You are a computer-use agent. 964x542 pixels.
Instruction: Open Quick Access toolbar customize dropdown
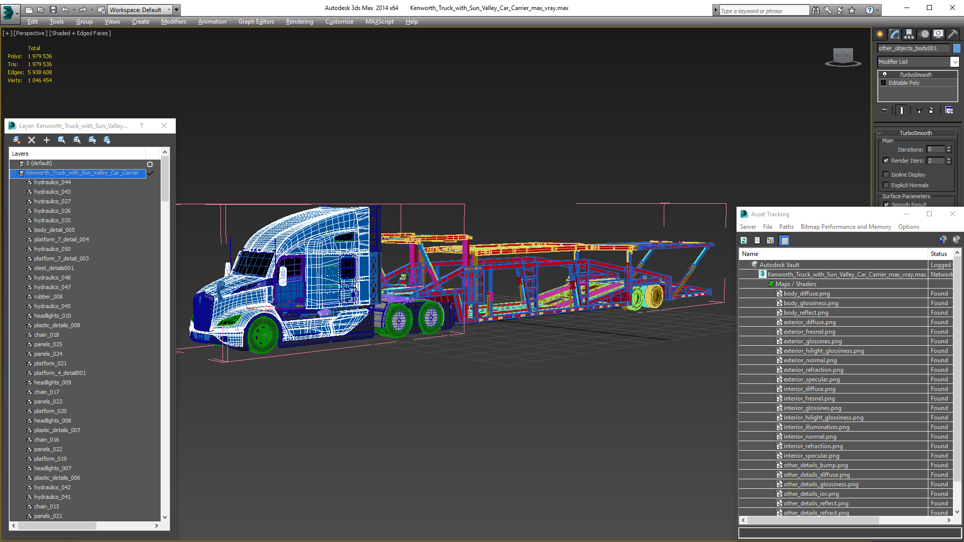click(x=177, y=10)
